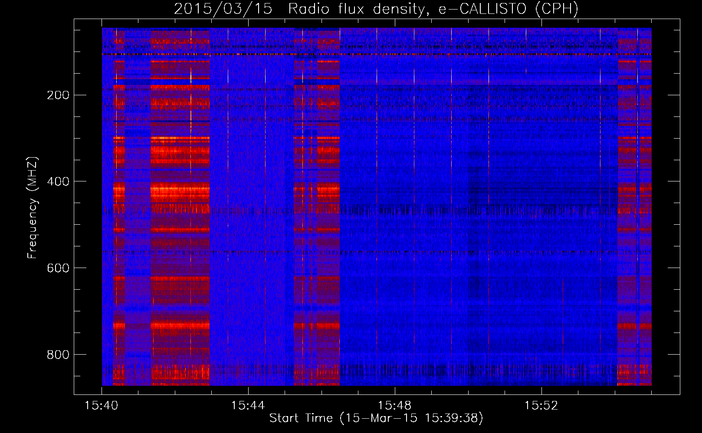Click the "Start Time (15-Mar-15 15:39:38)" label
Screen dimensions: 702x433
click(x=376, y=418)
